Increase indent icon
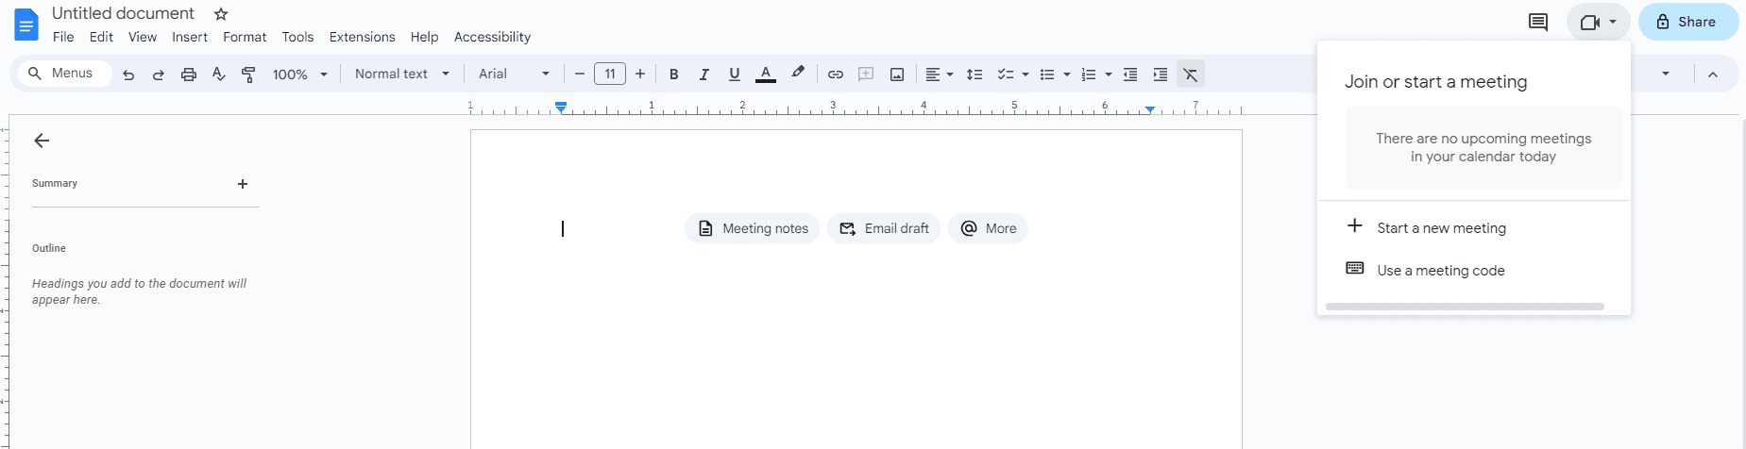This screenshot has width=1746, height=449. click(x=1161, y=75)
